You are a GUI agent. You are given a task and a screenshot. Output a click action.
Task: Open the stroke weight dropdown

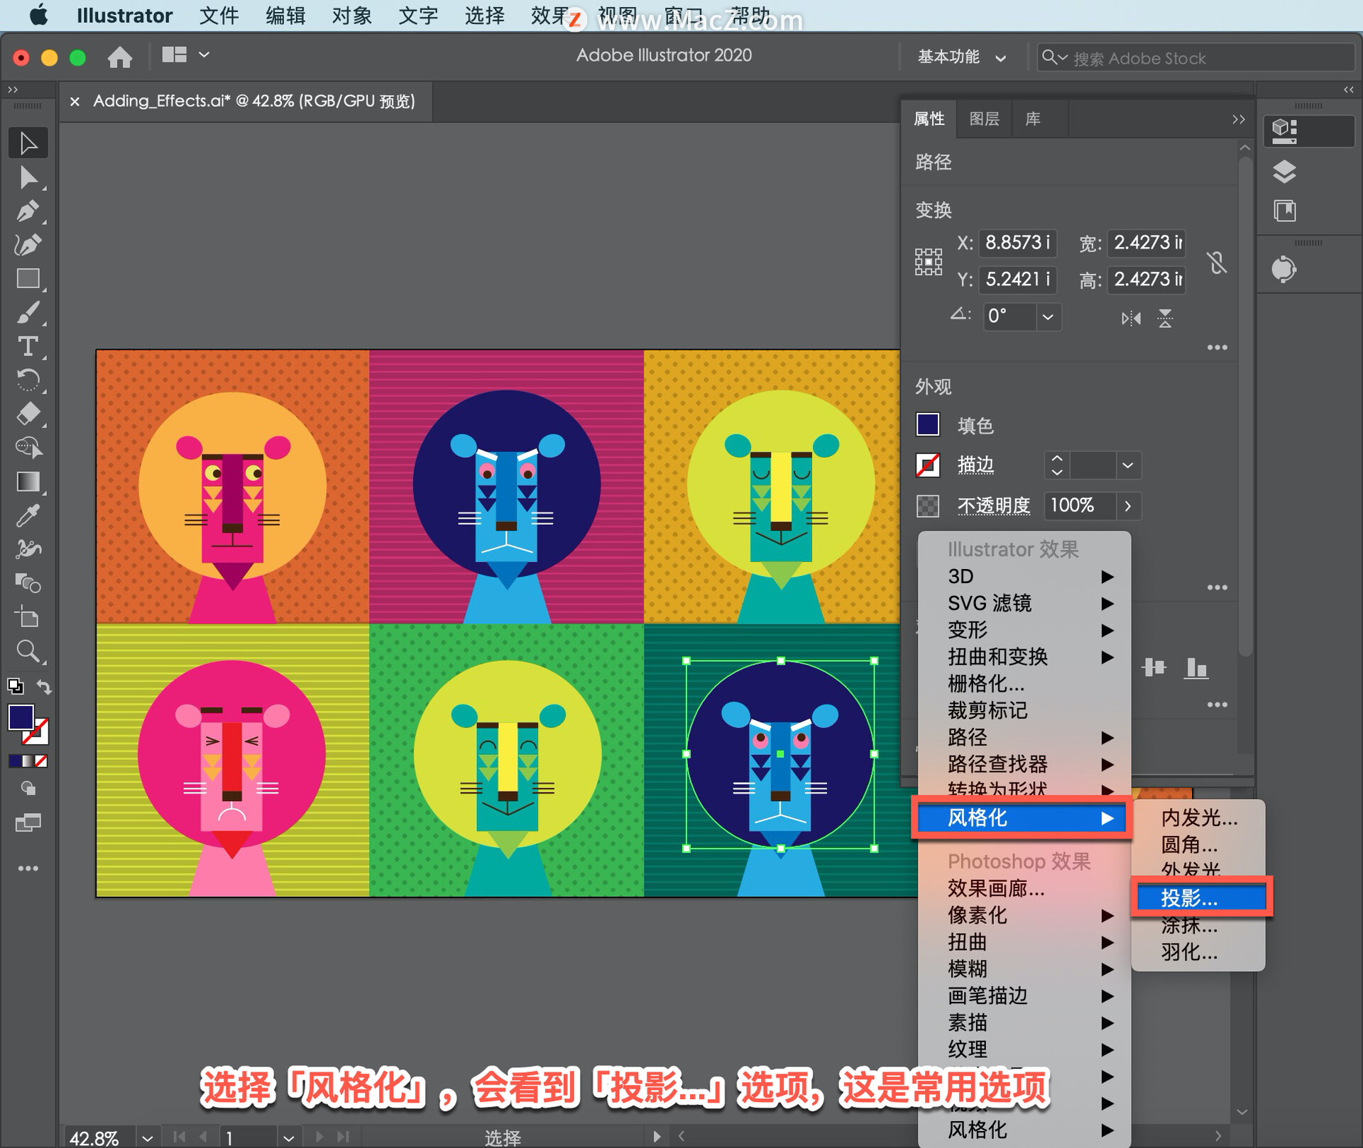click(1127, 466)
